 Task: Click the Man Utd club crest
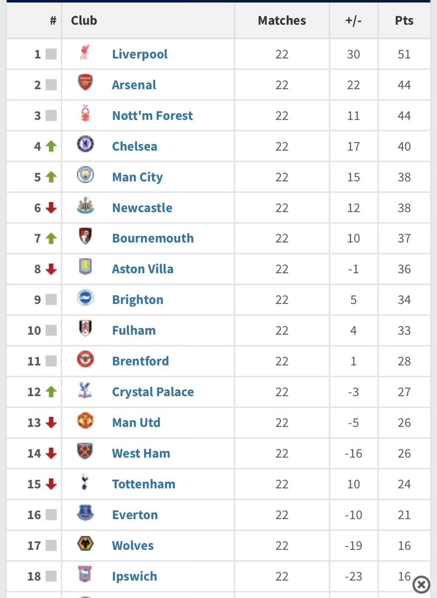[x=85, y=422]
